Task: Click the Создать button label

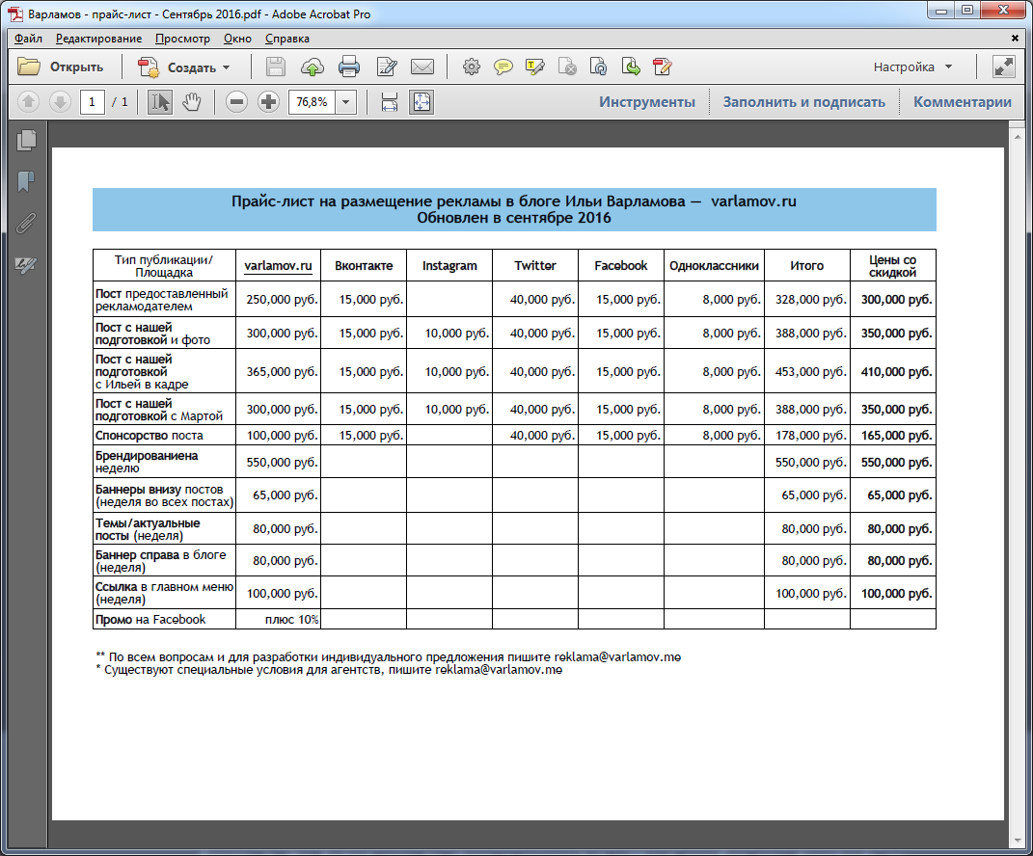Action: (192, 67)
